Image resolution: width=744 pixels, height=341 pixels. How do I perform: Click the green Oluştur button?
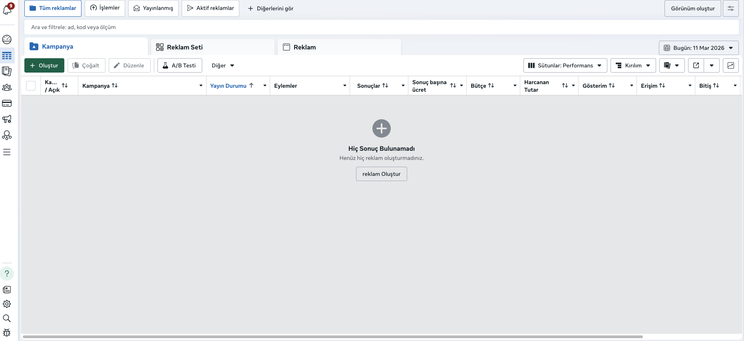[x=44, y=65]
